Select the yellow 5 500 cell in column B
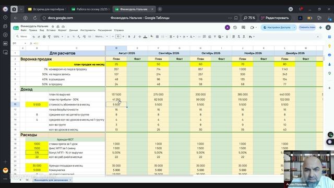 37,104
